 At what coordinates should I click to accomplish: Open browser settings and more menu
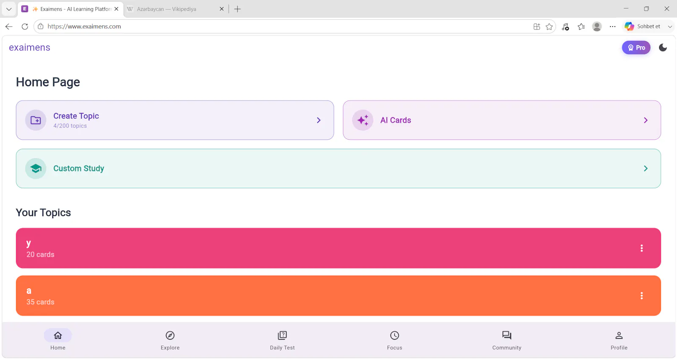[613, 27]
